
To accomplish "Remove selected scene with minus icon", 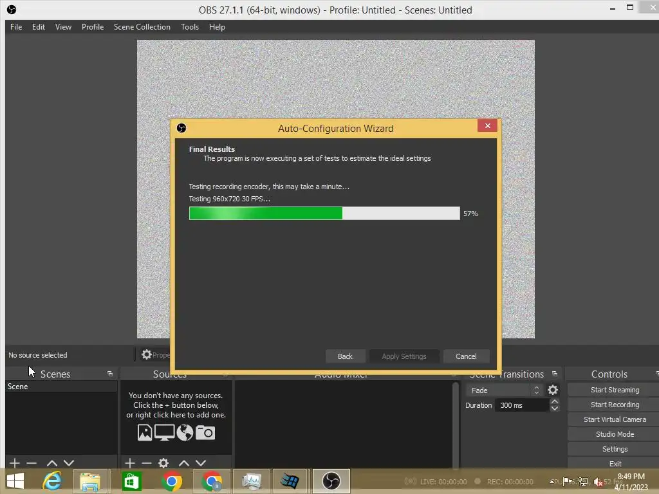I will [32, 463].
